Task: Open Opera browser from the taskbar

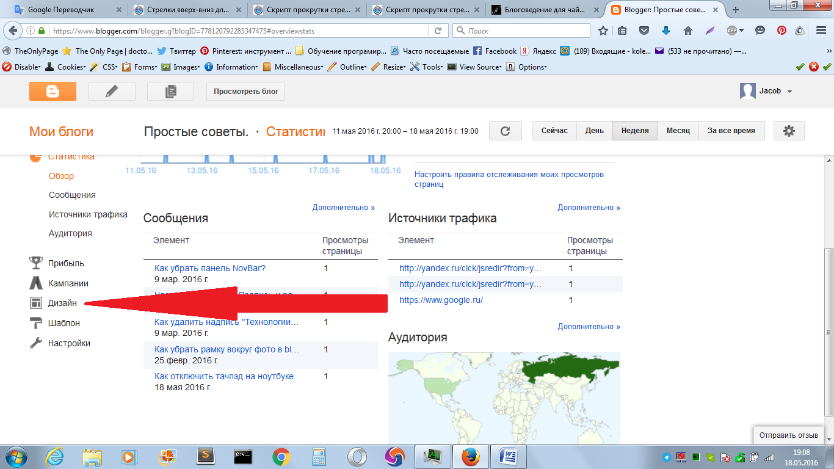Action: [357, 457]
